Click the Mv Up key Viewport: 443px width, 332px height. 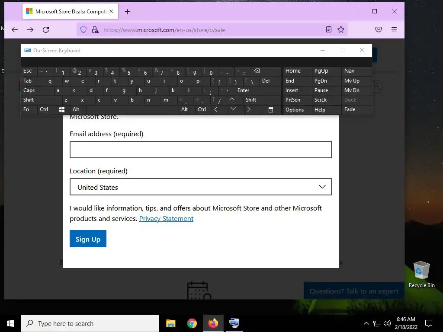click(356, 81)
